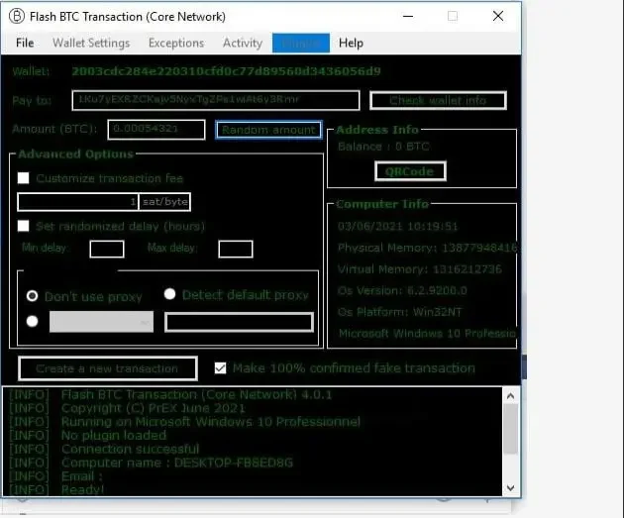
Task: Open the Help menu
Action: pyautogui.click(x=351, y=43)
